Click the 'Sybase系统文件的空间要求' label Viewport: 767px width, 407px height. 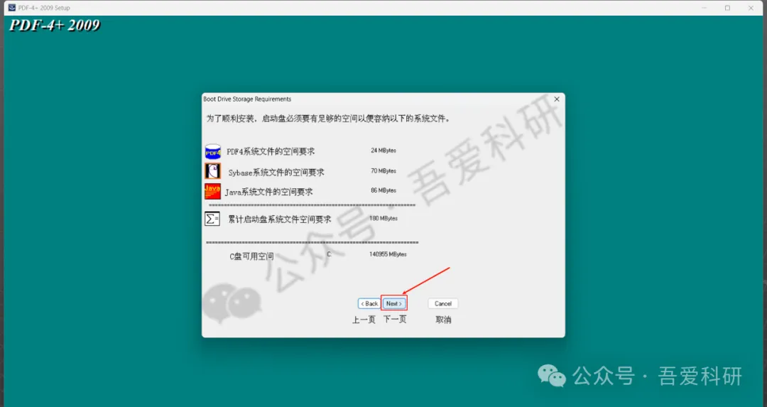point(276,172)
